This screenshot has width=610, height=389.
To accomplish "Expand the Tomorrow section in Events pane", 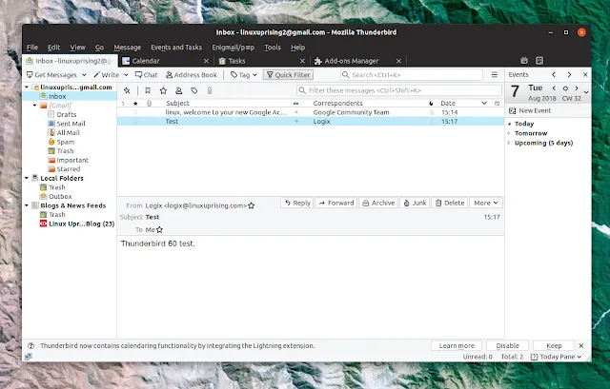I will [x=510, y=133].
